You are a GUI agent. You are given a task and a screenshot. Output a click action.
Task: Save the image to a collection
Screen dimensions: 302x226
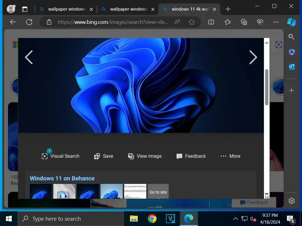(x=104, y=156)
